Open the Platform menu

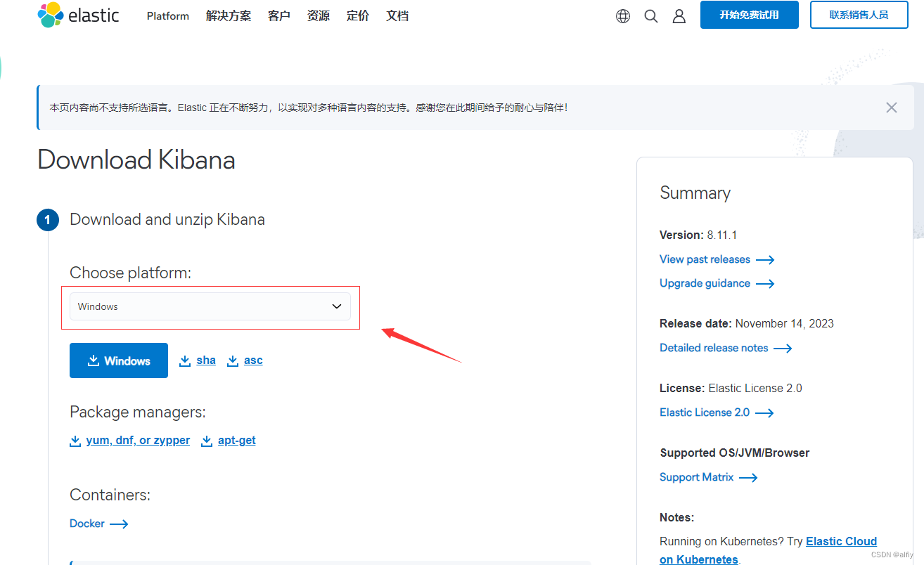click(x=168, y=15)
